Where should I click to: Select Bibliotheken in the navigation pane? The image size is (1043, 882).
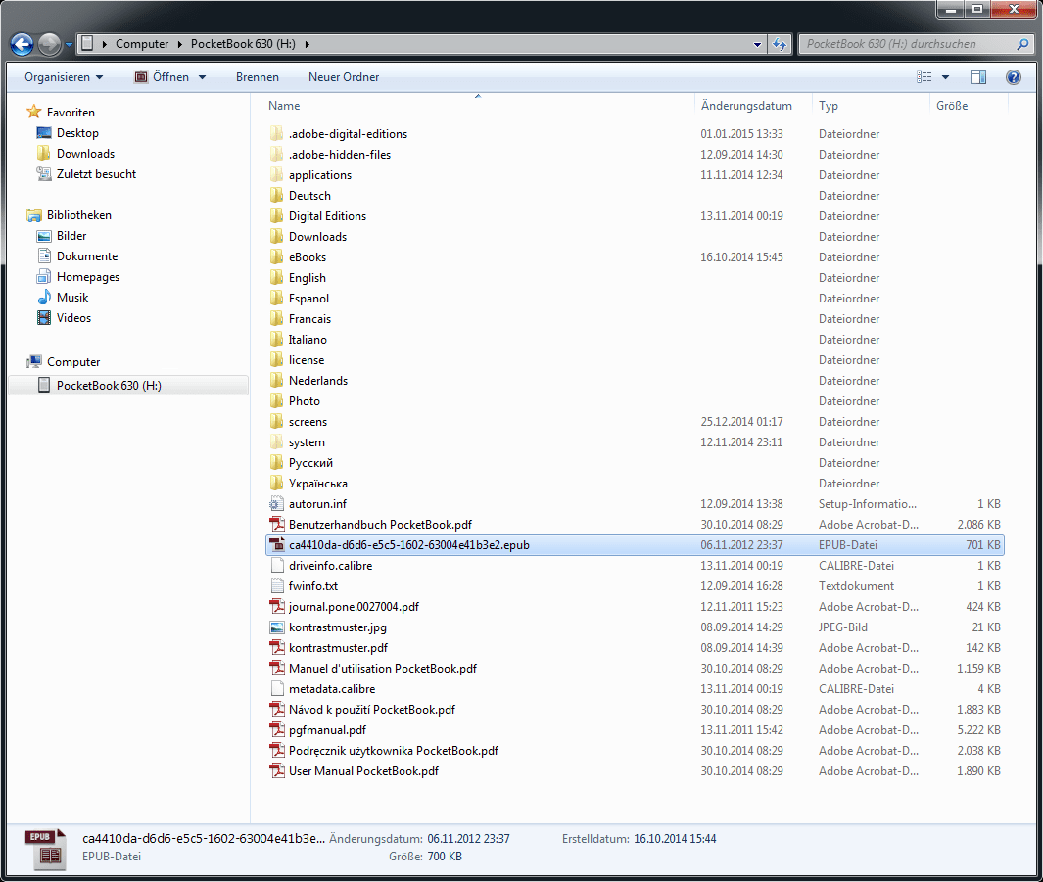click(70, 215)
